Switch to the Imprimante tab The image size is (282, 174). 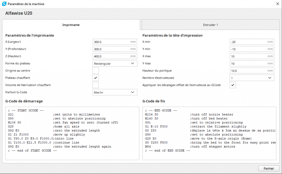[71, 25]
